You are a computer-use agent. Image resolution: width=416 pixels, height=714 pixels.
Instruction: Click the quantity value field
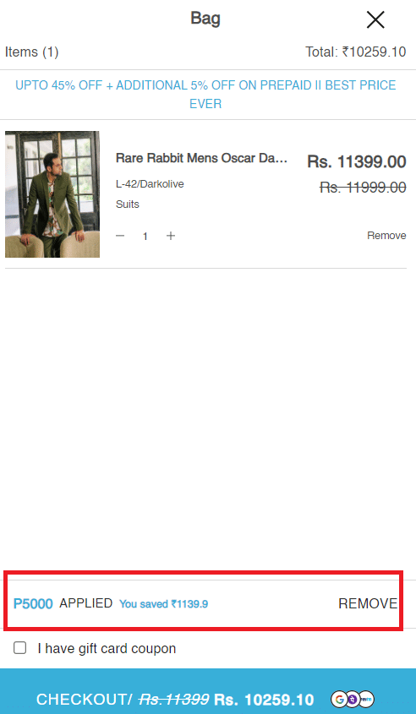145,237
